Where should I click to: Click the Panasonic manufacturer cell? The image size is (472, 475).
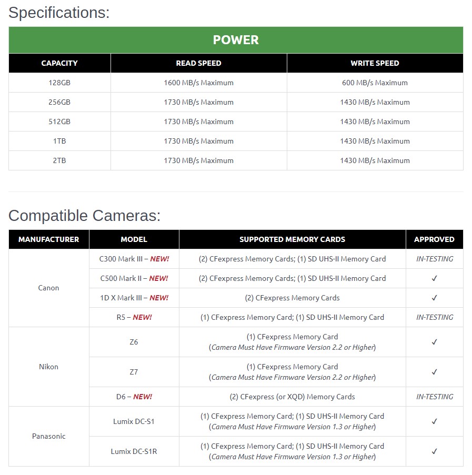pos(49,436)
